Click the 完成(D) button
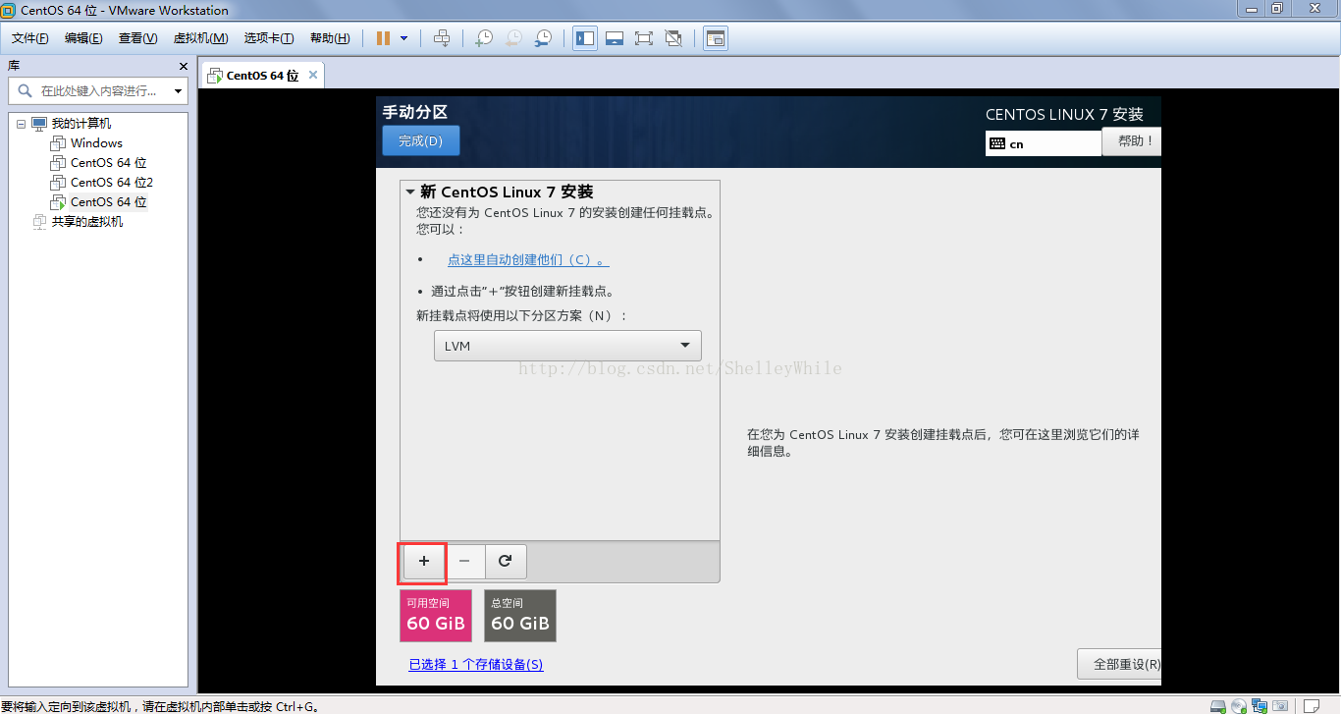This screenshot has height=715, width=1341. [420, 140]
